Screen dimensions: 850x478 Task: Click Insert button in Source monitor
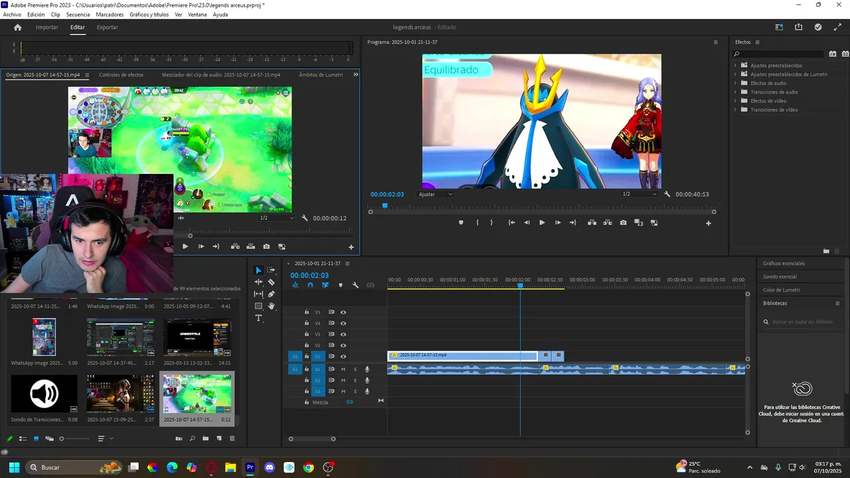coord(235,246)
